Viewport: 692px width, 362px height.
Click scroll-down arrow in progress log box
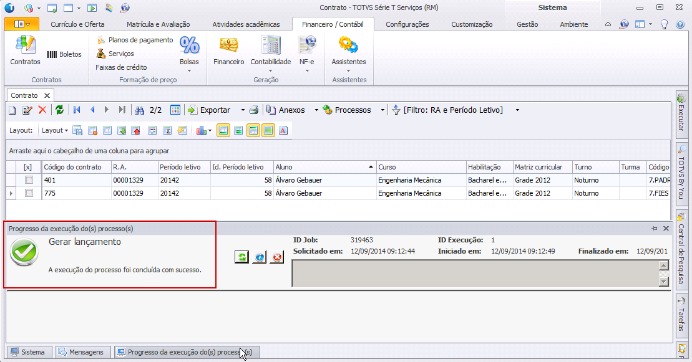(663, 281)
